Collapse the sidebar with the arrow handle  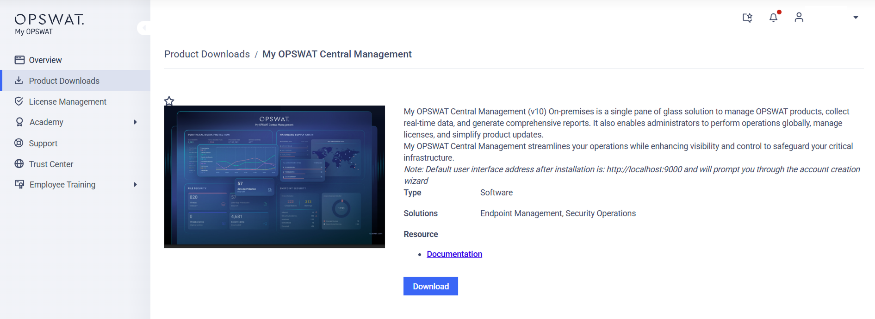point(144,28)
